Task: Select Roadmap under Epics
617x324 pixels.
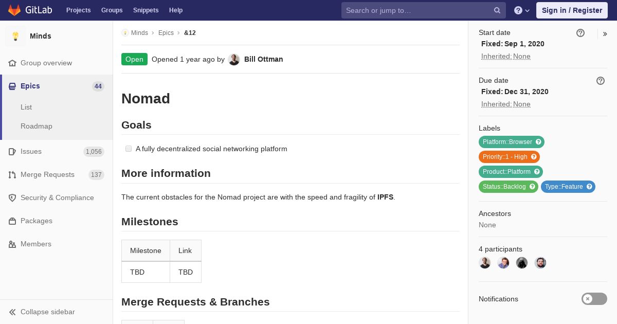Action: 37,126
